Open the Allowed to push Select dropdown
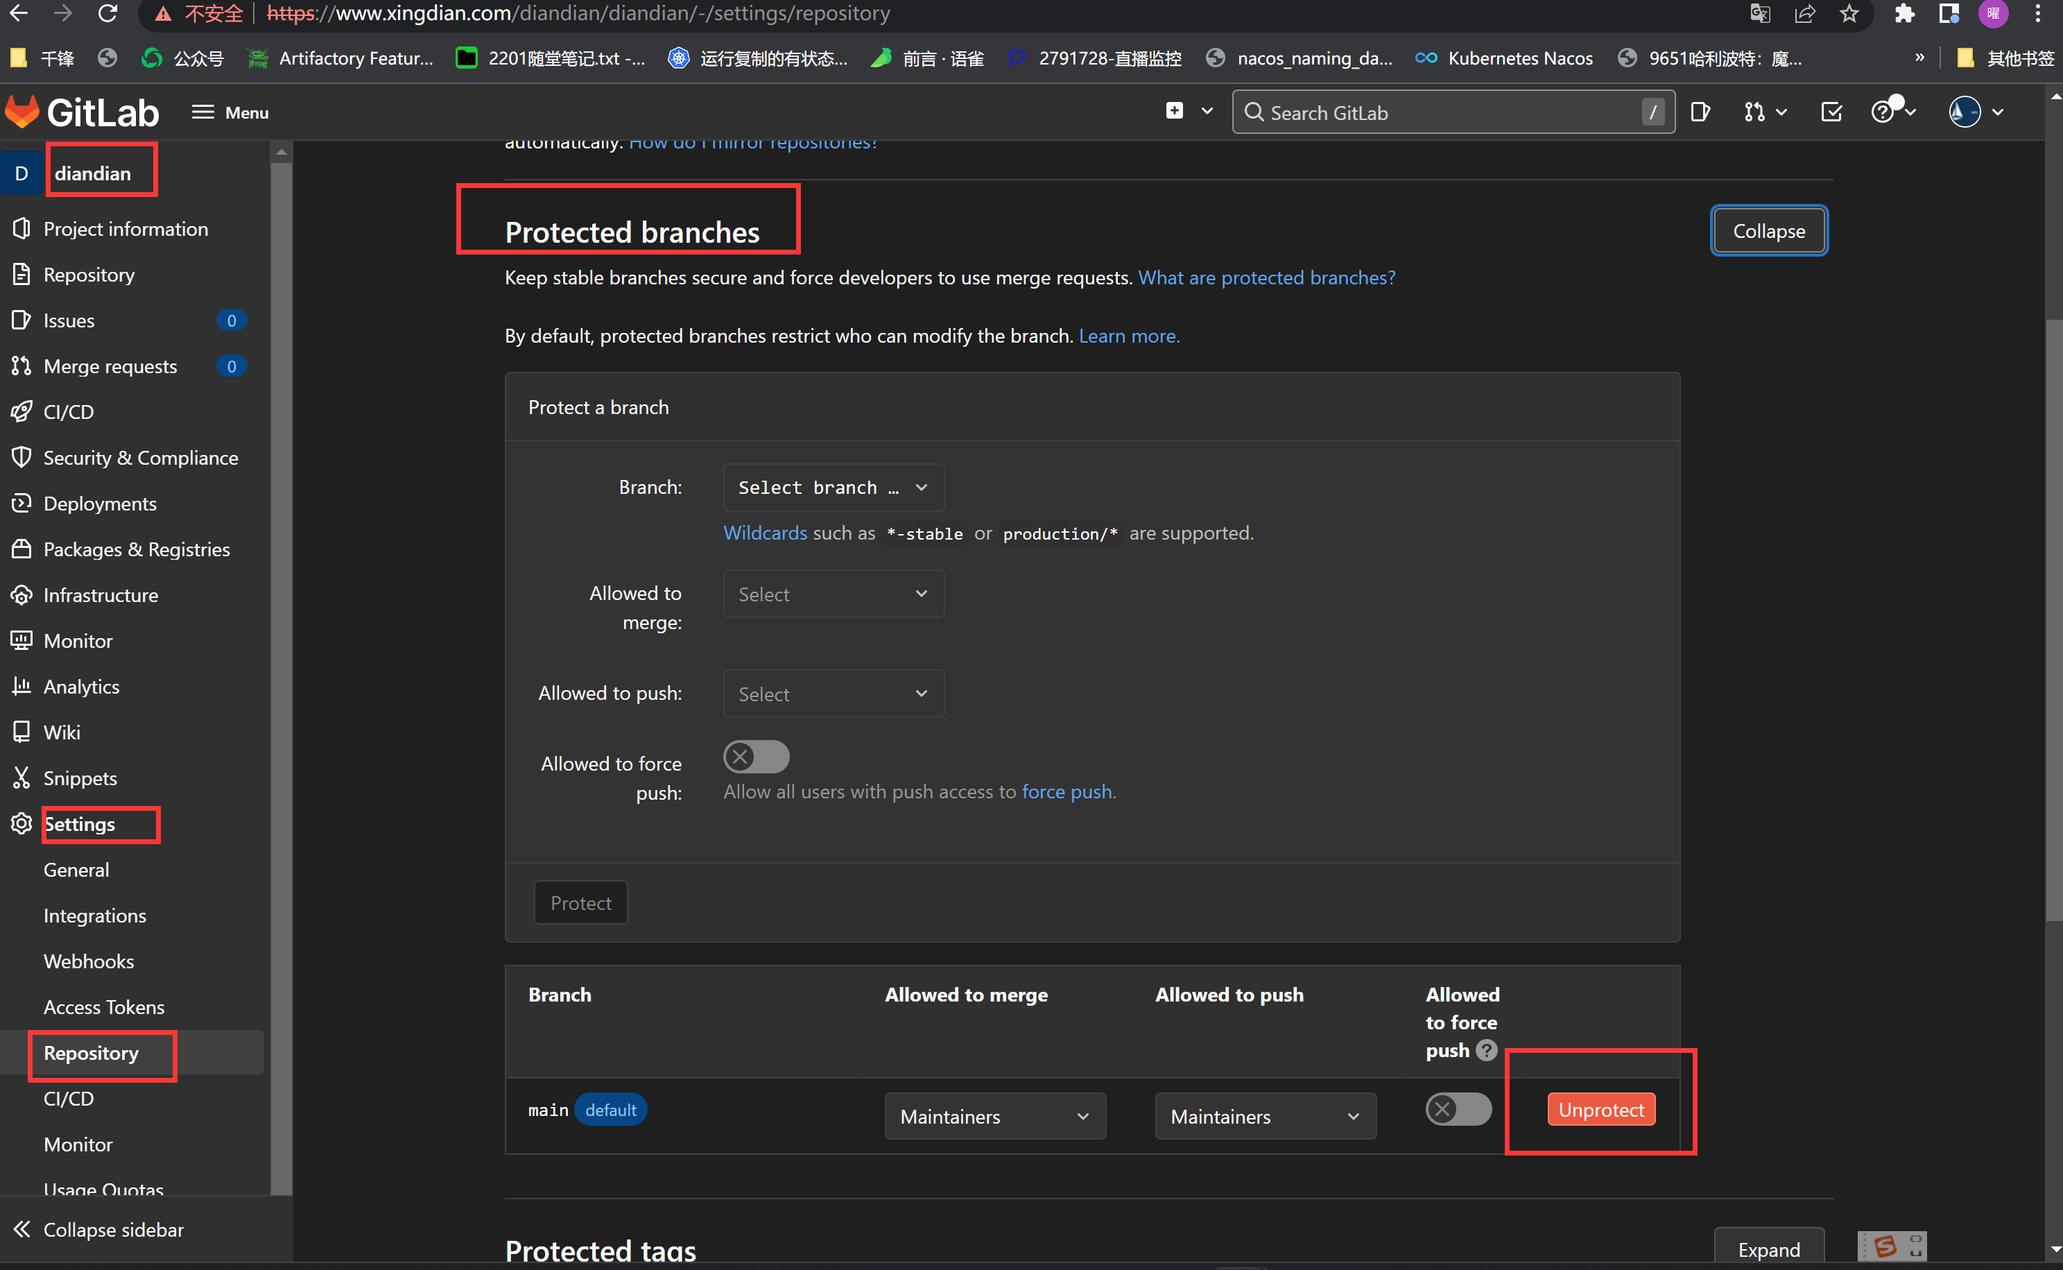This screenshot has width=2063, height=1270. coord(834,694)
